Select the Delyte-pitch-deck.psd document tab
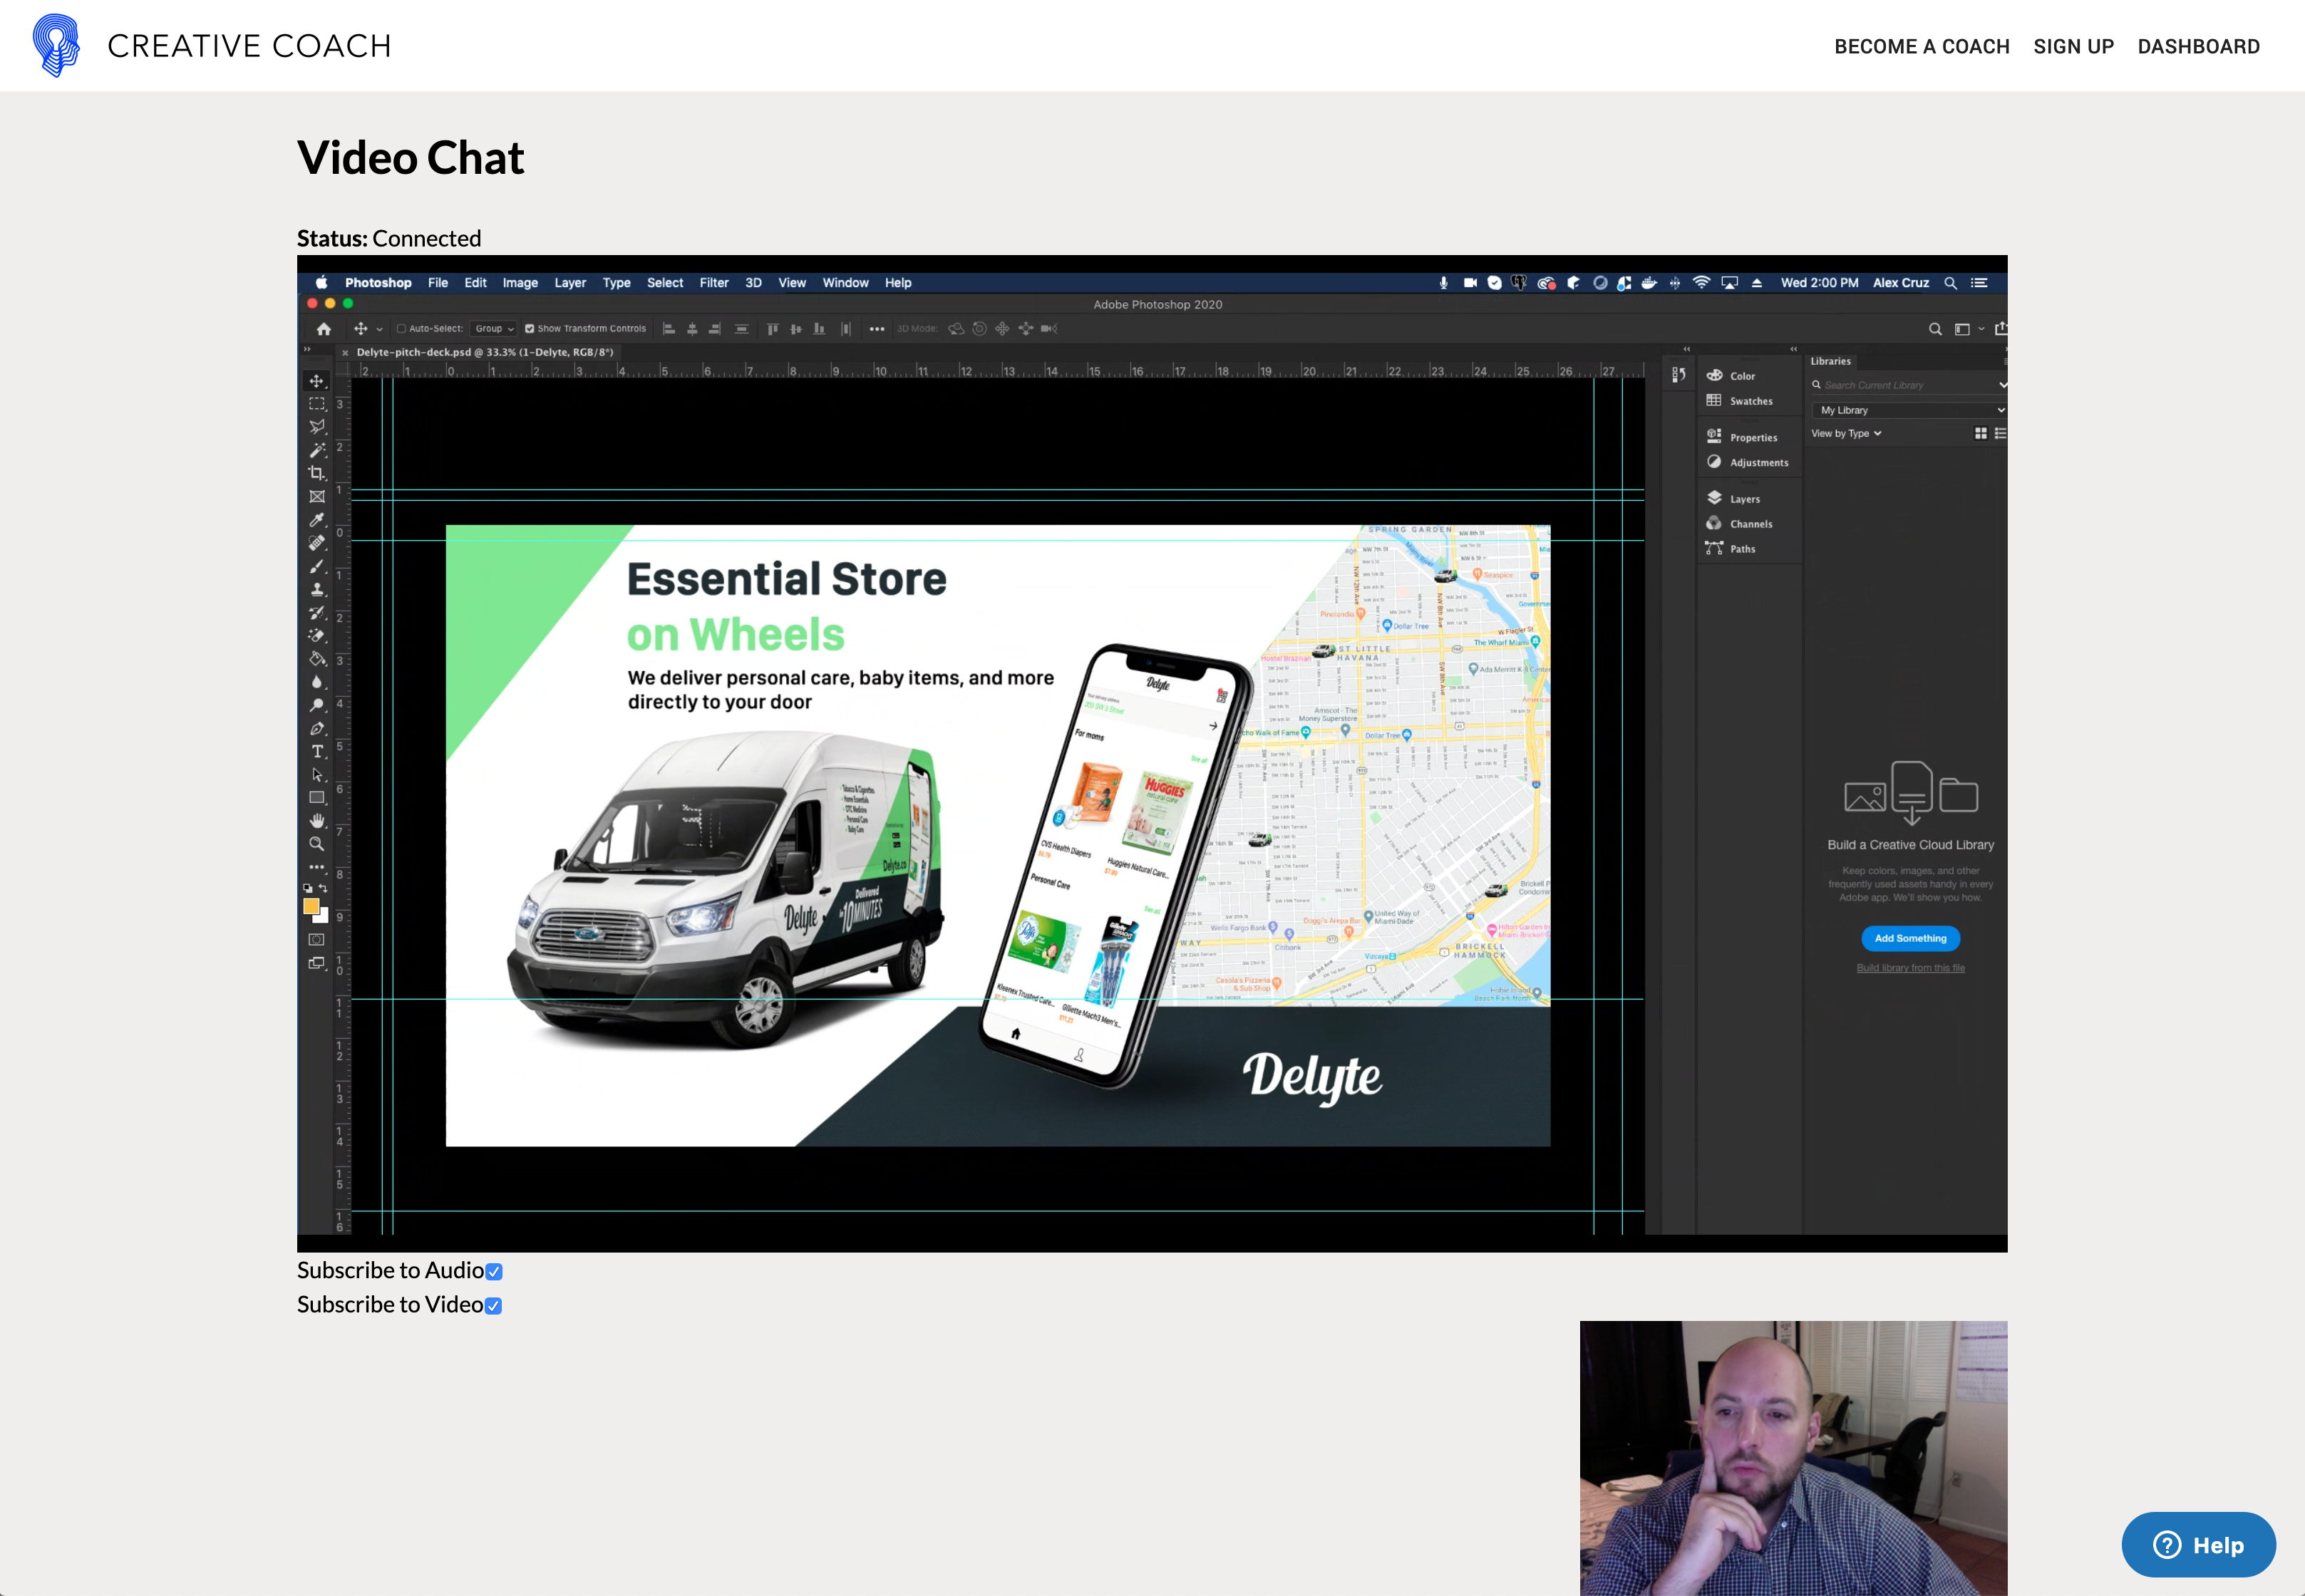 484,352
